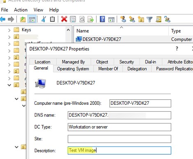This screenshot has width=193, height=159.
Task: Click the computer icon in Properties dialog
Action: coord(40,83)
